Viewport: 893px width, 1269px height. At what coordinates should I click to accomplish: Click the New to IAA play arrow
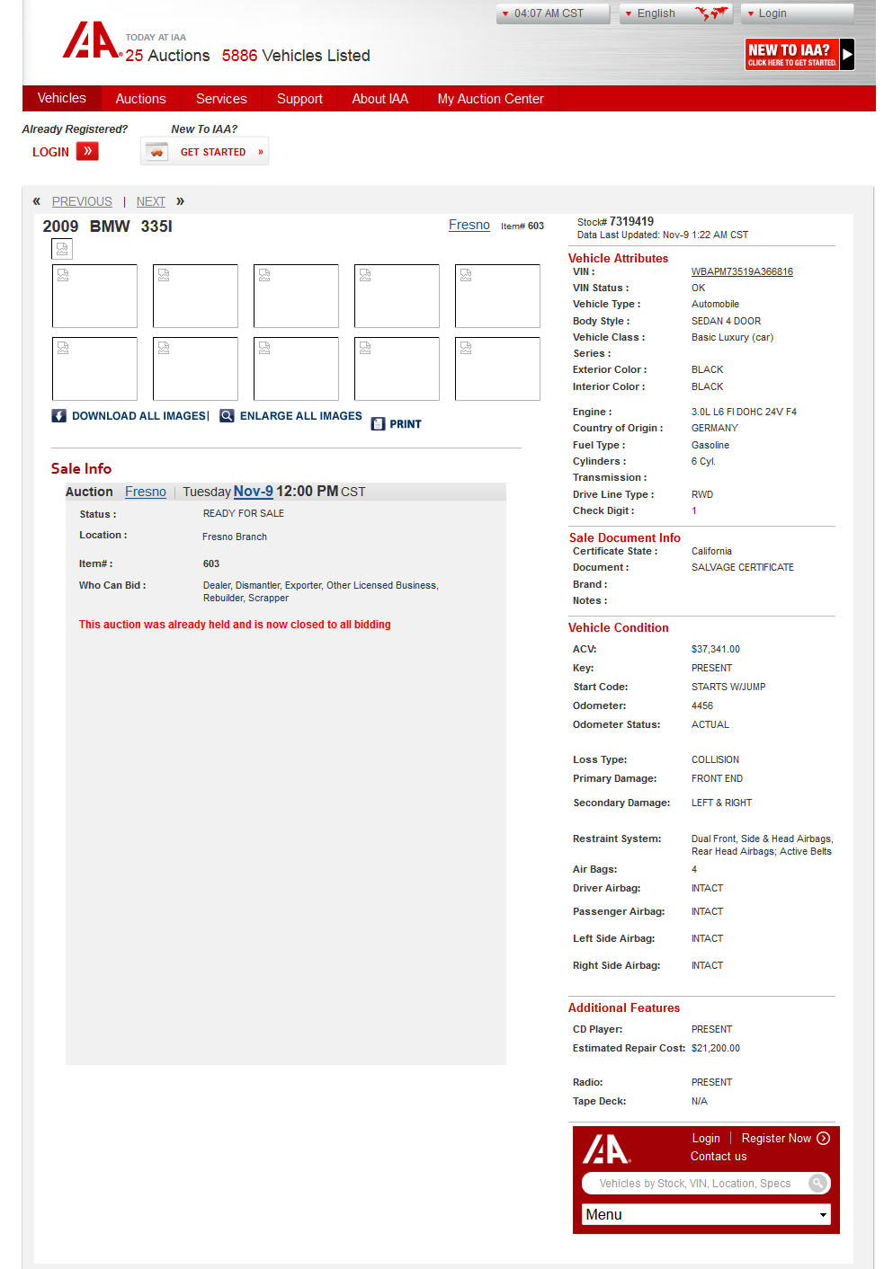click(x=847, y=54)
